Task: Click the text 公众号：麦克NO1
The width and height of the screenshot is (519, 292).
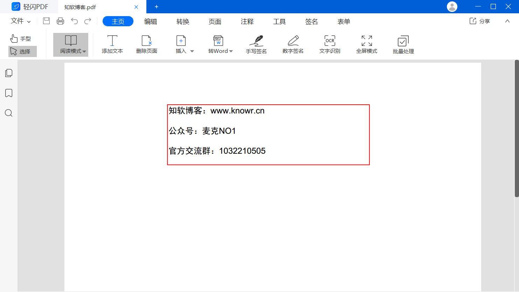Action: click(202, 131)
